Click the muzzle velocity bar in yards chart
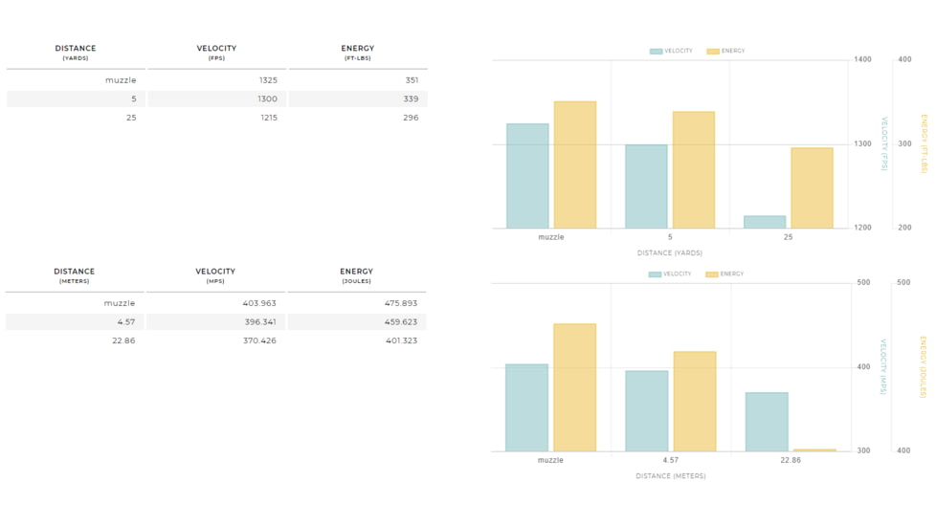936x526 pixels. pos(527,176)
